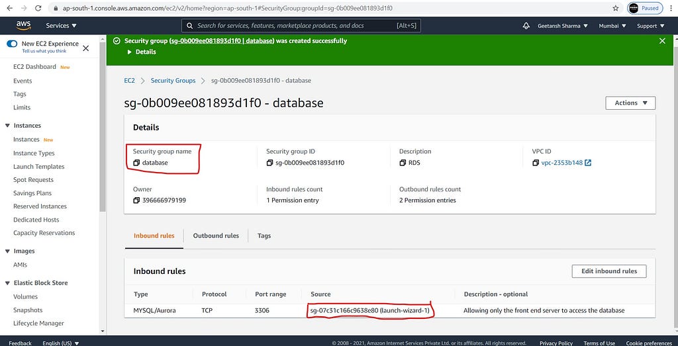Switch to the Tags tab
This screenshot has width=678, height=346.
pyautogui.click(x=264, y=236)
